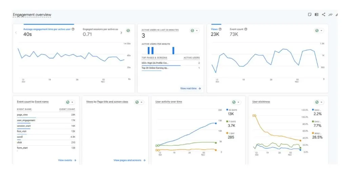Click the help icon next to Views

(x=220, y=29)
